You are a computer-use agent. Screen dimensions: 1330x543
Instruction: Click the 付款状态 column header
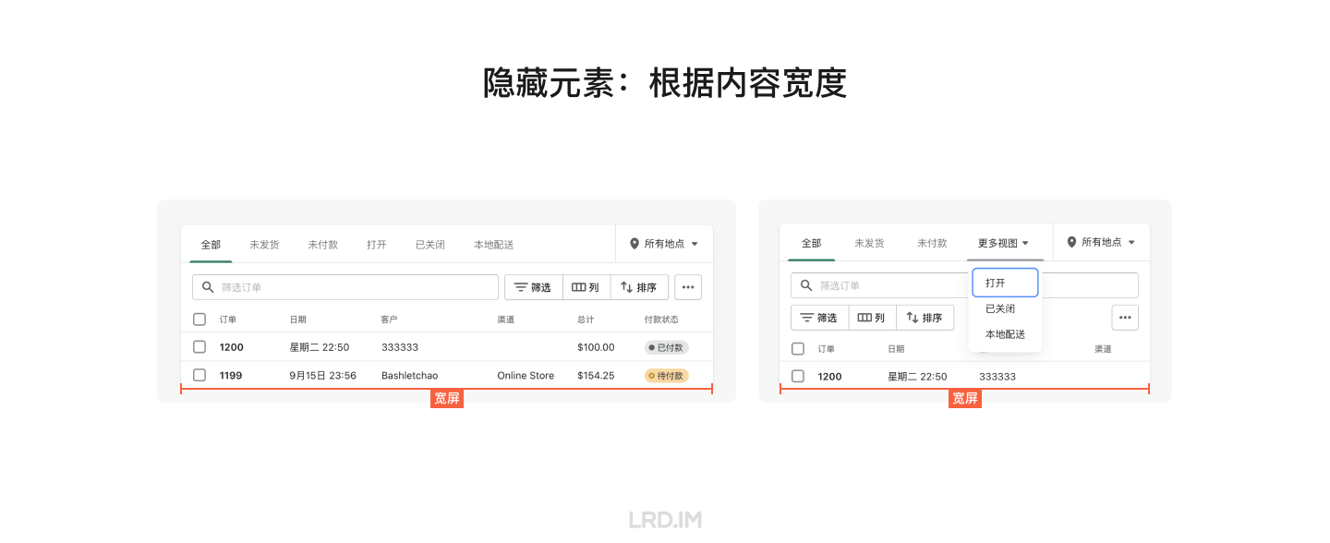point(661,320)
